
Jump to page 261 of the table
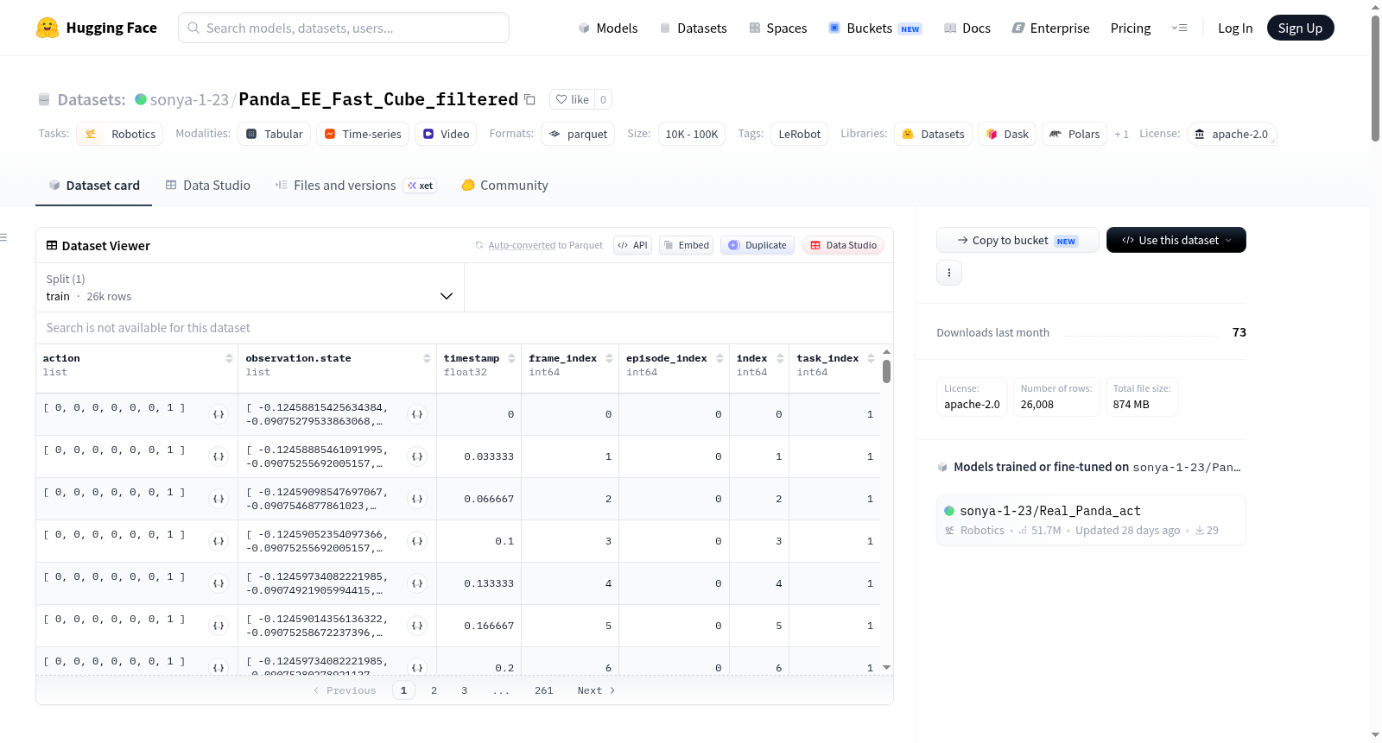[x=544, y=690]
